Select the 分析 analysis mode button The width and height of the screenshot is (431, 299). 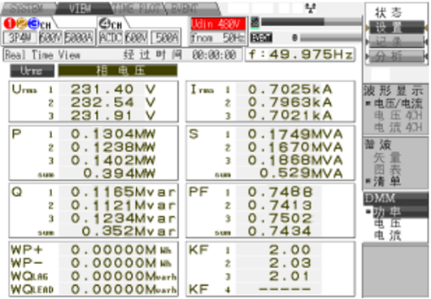(x=396, y=56)
